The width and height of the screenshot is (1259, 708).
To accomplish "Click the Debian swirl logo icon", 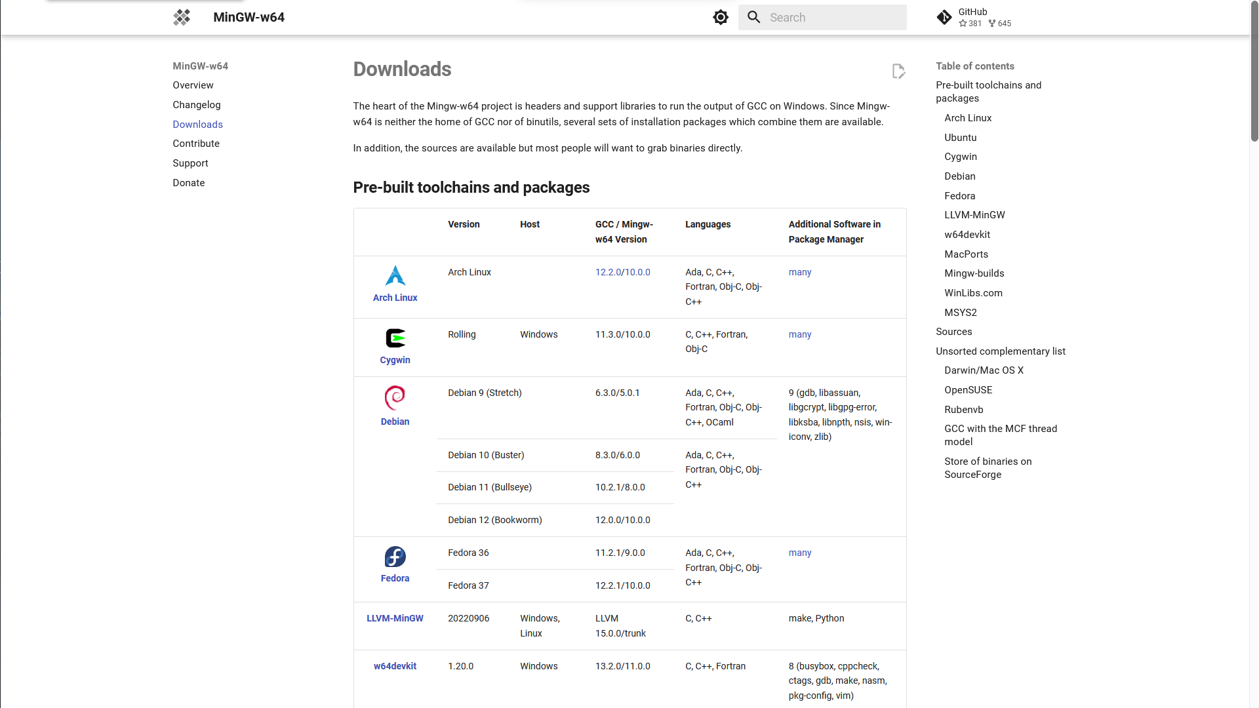I will click(395, 398).
